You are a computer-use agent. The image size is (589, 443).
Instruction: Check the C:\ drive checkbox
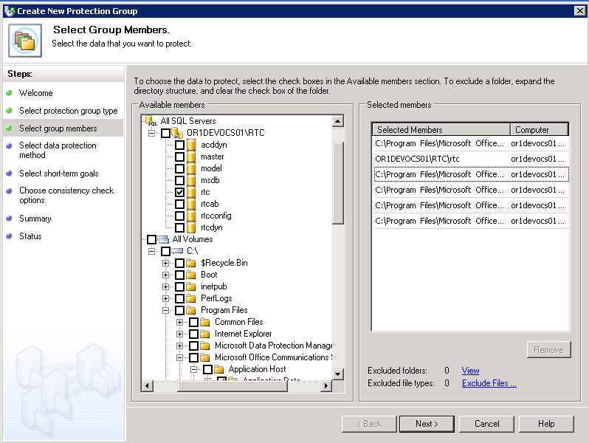(x=165, y=251)
